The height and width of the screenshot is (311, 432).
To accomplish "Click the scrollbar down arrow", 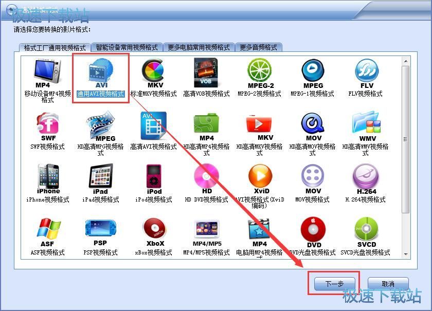I will coord(406,254).
